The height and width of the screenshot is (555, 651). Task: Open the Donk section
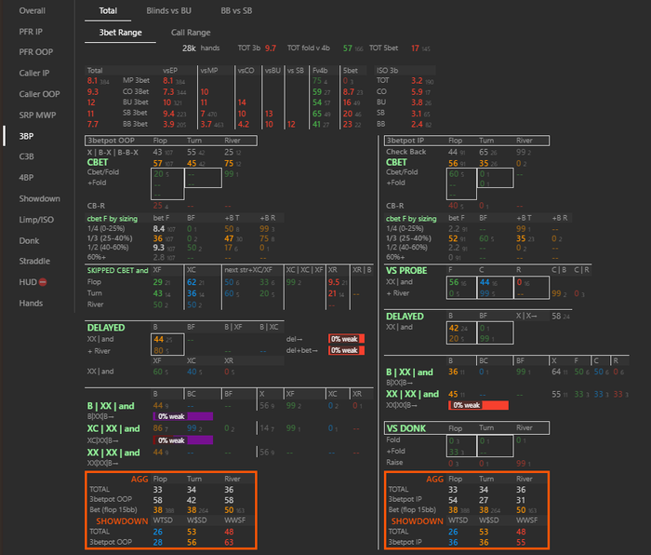coord(29,240)
